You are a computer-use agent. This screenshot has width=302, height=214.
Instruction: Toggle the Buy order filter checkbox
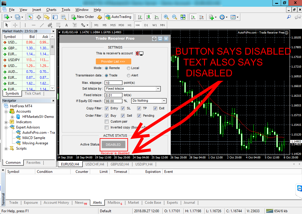click(106, 116)
